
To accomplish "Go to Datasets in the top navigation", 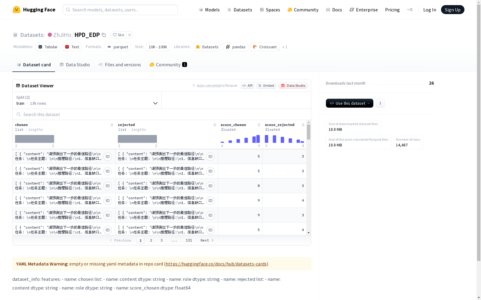I will click(x=240, y=10).
